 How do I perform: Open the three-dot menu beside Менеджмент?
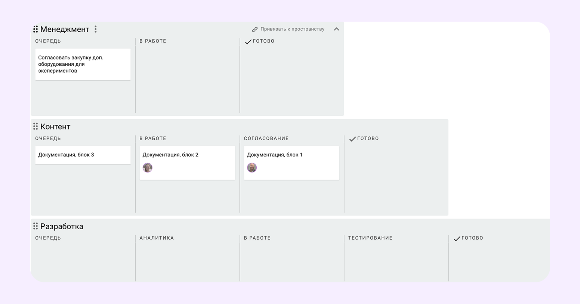tap(96, 29)
